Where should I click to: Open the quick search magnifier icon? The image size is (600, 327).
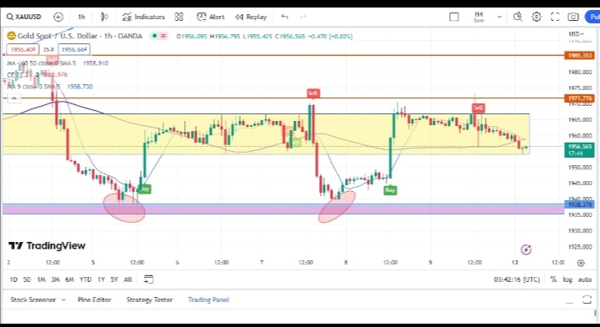click(517, 17)
